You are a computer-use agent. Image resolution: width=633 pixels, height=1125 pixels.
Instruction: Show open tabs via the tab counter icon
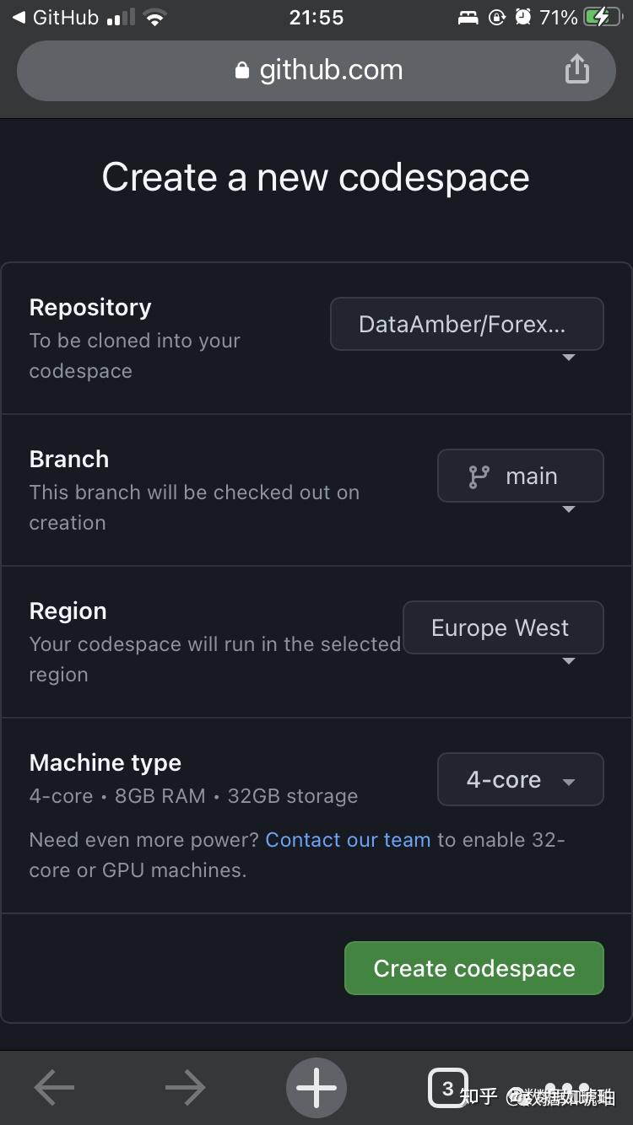(448, 1088)
